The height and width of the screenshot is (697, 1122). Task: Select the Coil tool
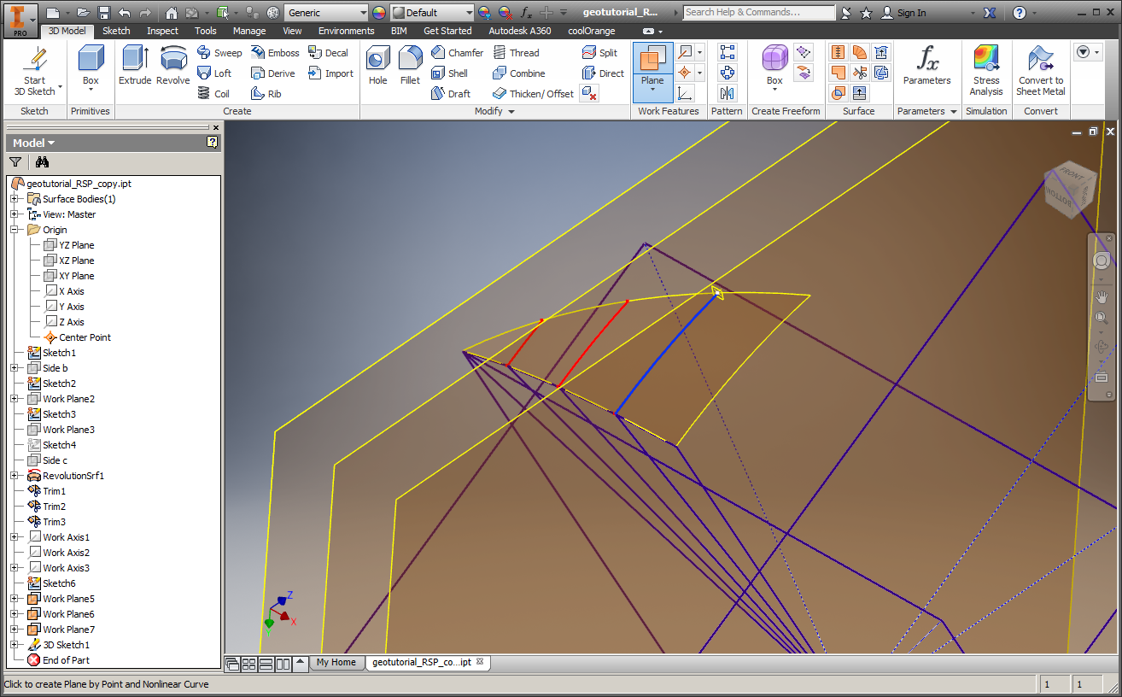(x=213, y=94)
